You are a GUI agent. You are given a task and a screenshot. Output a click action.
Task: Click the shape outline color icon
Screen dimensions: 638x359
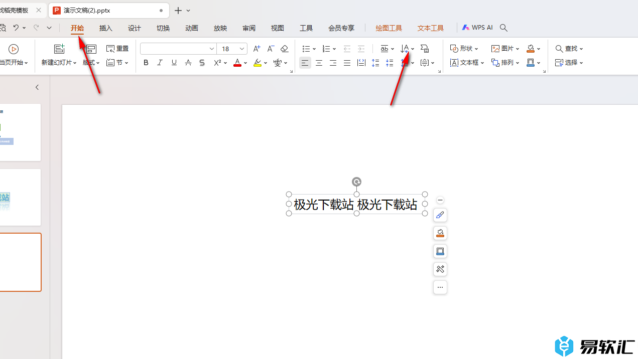pos(531,63)
